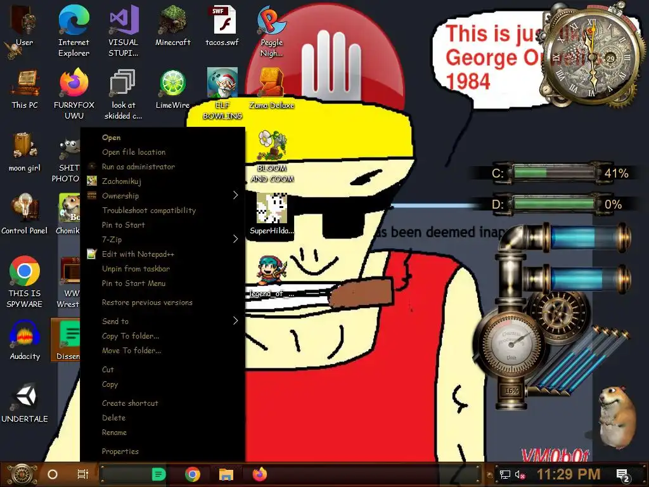Expand the Ownership submenu

[163, 195]
